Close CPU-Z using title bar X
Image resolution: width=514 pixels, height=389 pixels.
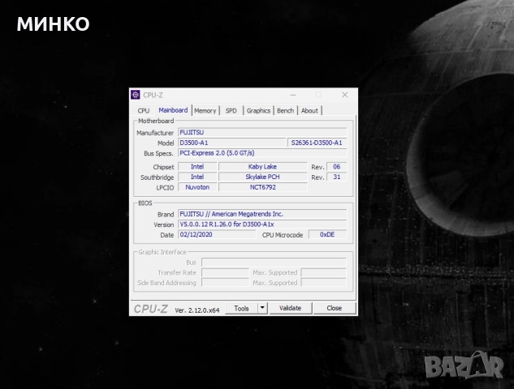click(x=343, y=95)
